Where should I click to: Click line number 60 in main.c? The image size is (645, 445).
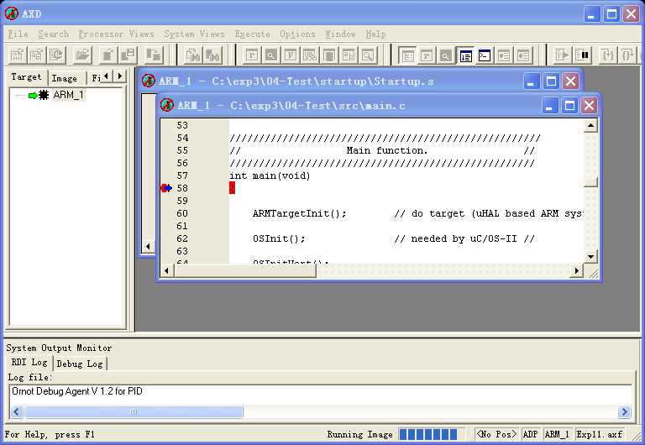pos(182,213)
